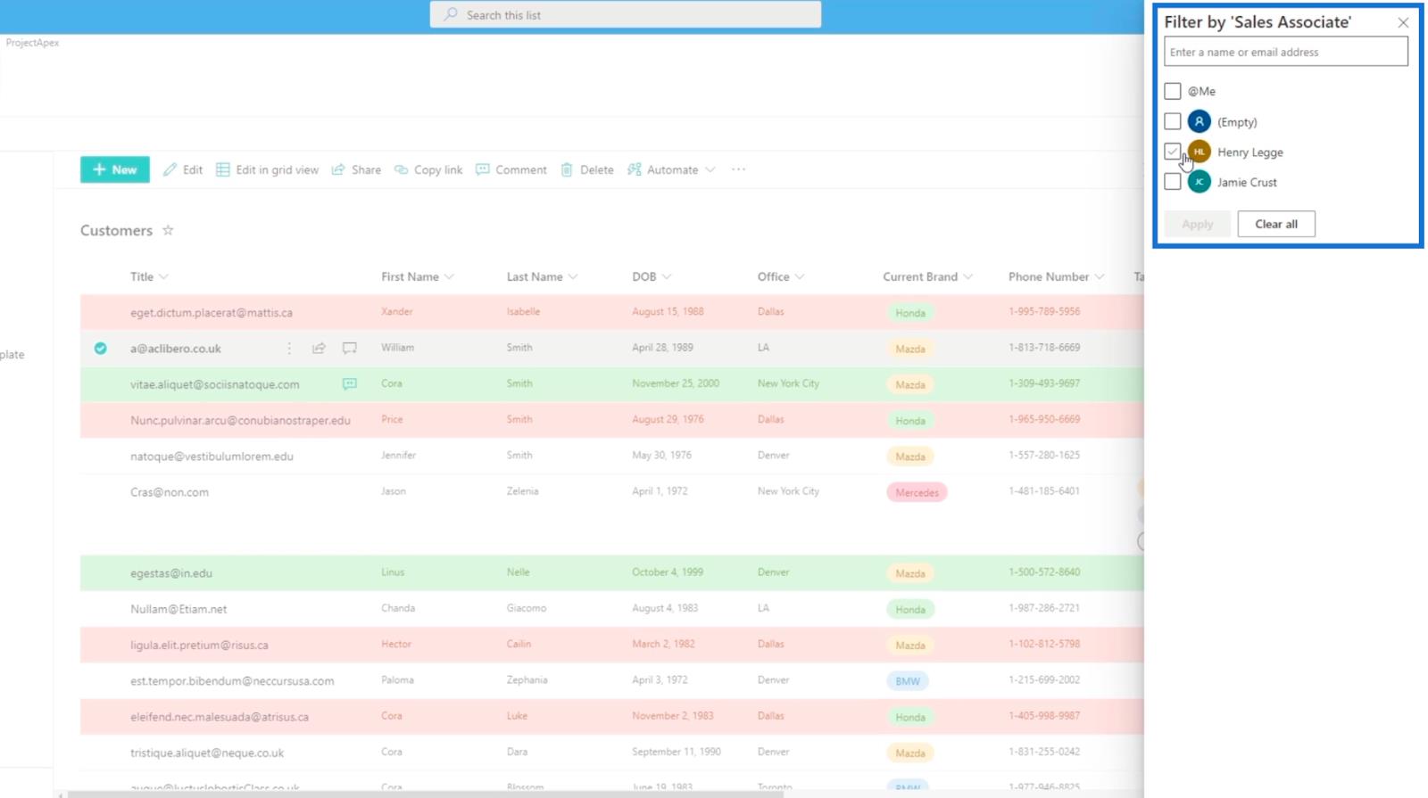Open the Current Brand column dropdown
1428x798 pixels.
(x=968, y=276)
